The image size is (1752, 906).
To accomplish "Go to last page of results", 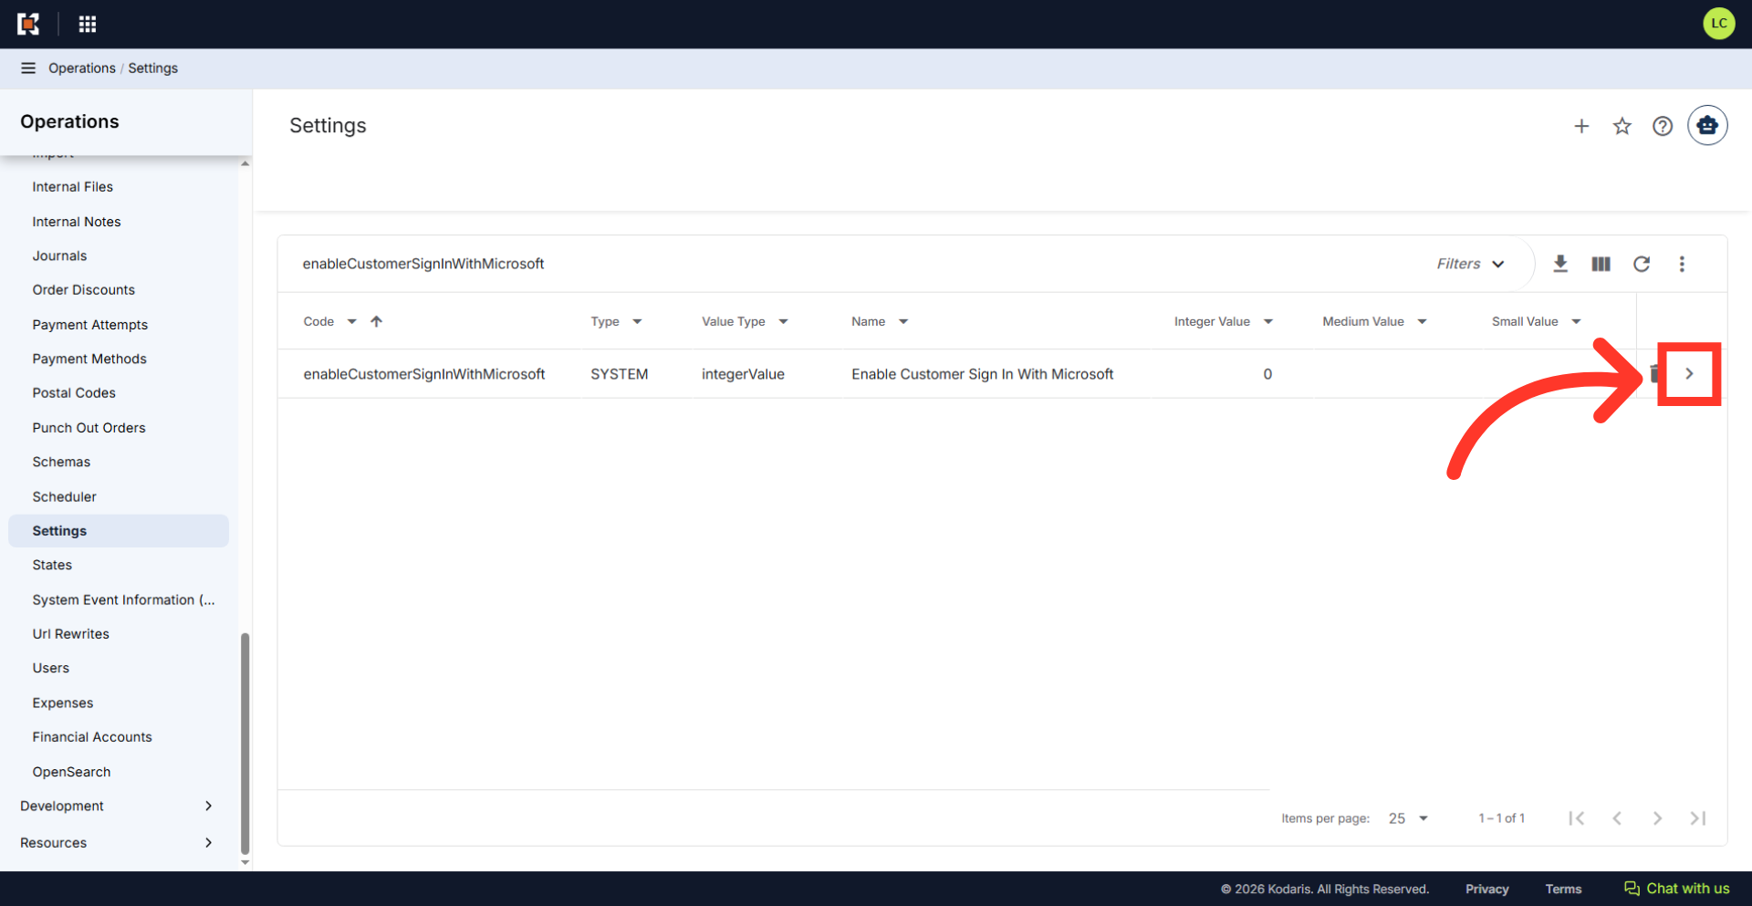I will point(1697,818).
